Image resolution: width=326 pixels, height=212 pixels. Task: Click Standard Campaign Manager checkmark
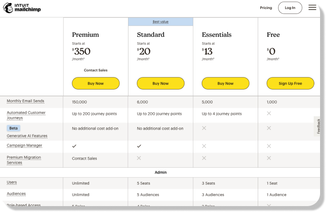139,146
